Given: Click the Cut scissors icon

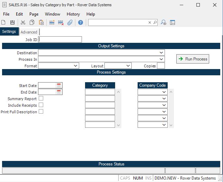Looking at the screenshot, I should point(23,22).
